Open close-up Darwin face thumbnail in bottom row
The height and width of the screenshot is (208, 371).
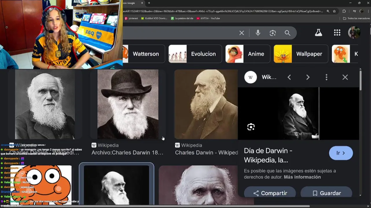click(x=198, y=185)
